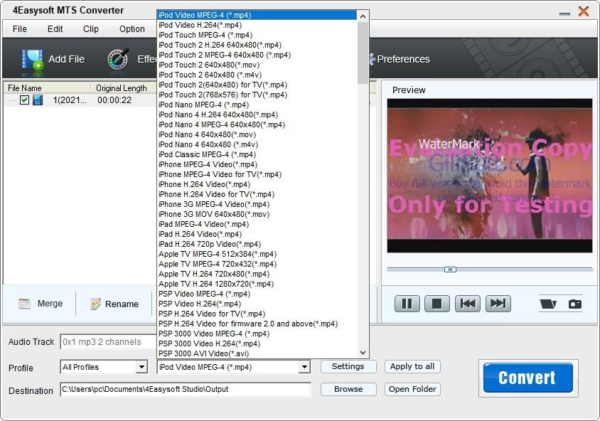
Task: Select PSP 3000 AVI Video(*.avi)
Action: pos(257,353)
